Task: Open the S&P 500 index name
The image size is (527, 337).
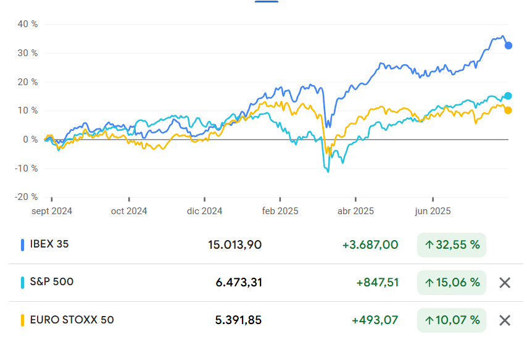Action: click(x=52, y=283)
